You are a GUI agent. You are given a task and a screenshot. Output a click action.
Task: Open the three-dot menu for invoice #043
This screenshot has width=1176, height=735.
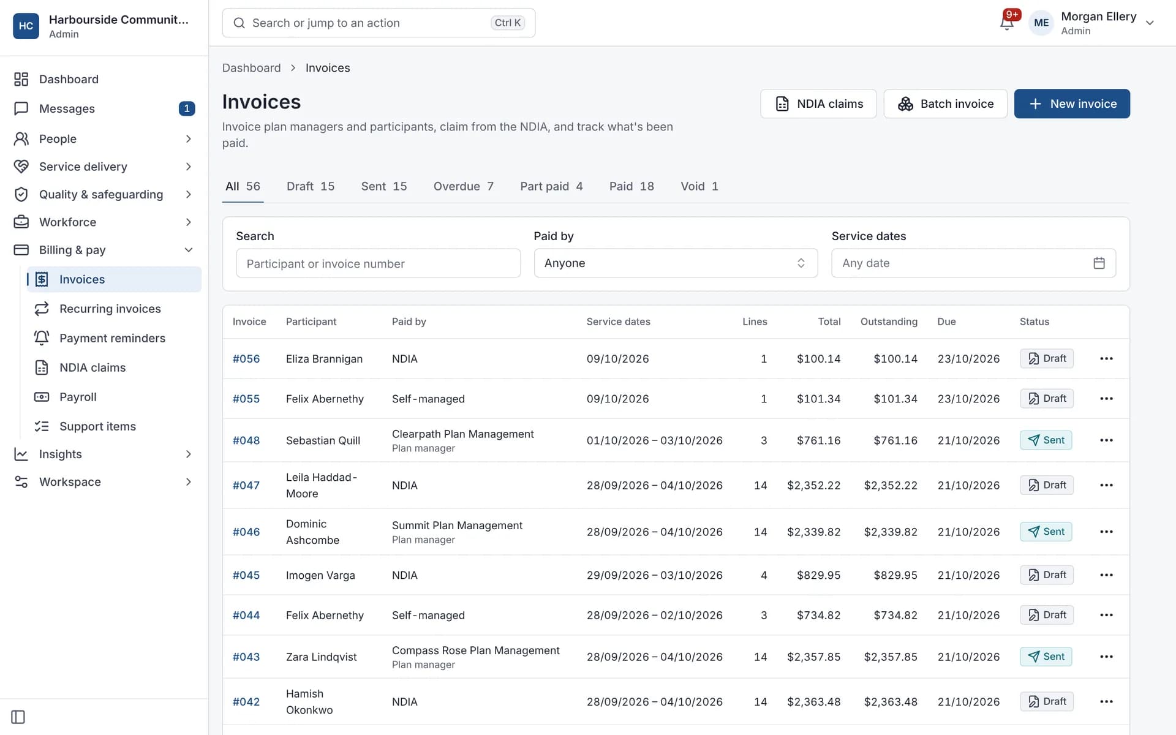coord(1106,657)
